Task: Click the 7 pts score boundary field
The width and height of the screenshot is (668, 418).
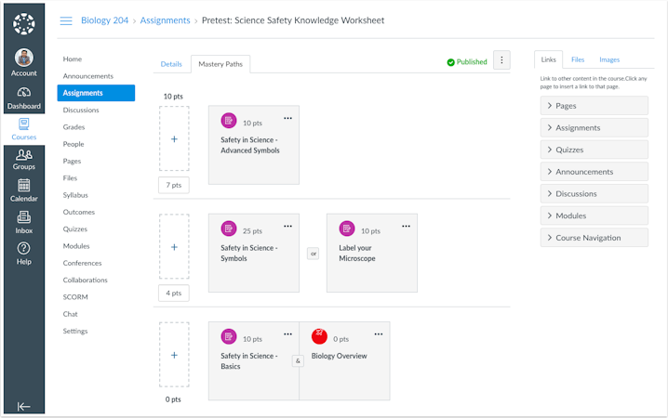Action: click(x=173, y=185)
